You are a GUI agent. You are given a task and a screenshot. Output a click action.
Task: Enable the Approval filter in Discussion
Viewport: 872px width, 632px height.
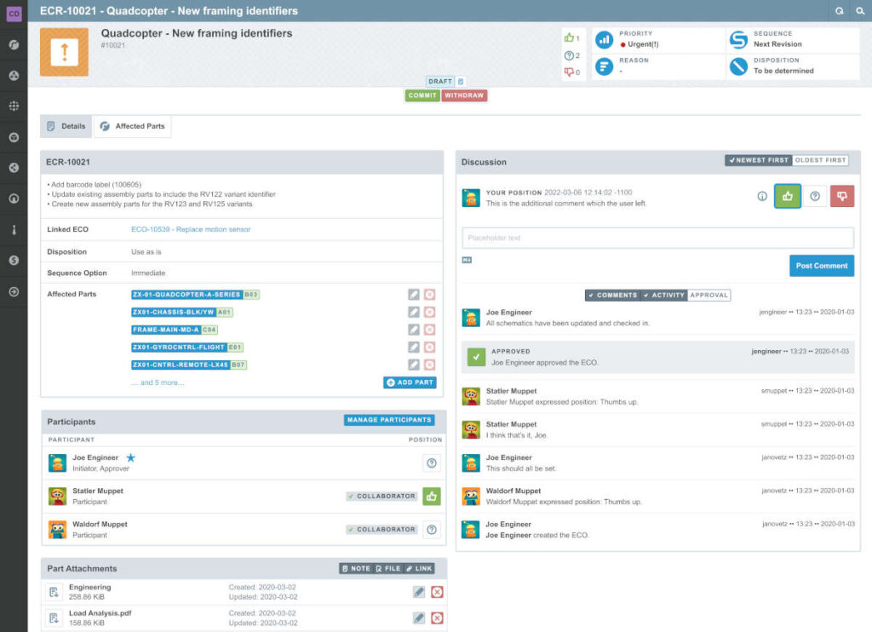pyautogui.click(x=709, y=296)
